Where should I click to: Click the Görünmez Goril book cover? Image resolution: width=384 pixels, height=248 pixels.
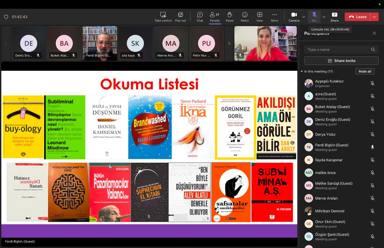(235, 127)
